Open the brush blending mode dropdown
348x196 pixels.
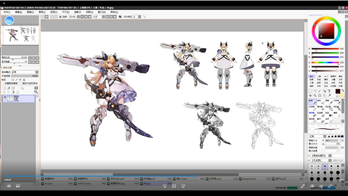(x=317, y=136)
